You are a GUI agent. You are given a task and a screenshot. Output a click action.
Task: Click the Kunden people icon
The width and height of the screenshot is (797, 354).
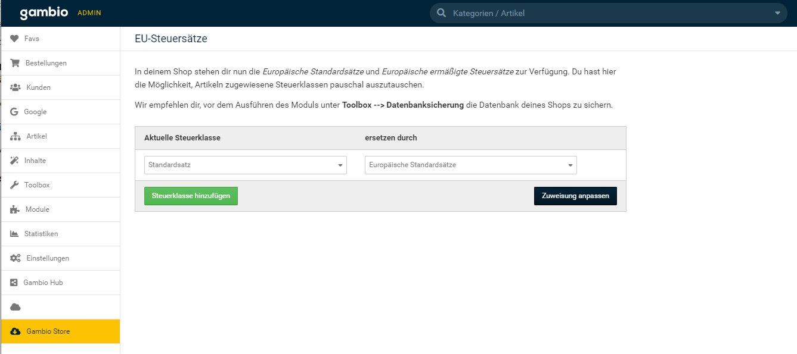15,87
